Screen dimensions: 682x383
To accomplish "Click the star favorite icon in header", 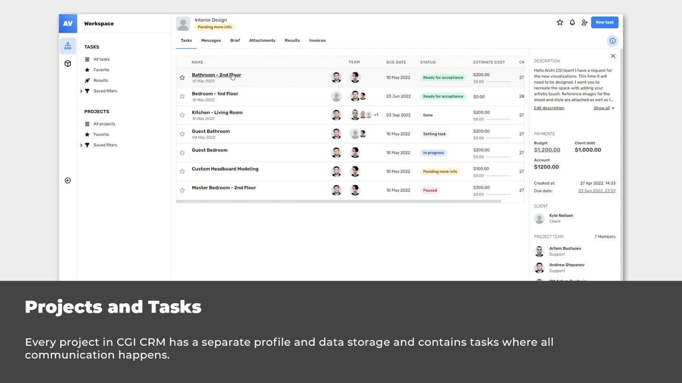I will click(x=560, y=22).
